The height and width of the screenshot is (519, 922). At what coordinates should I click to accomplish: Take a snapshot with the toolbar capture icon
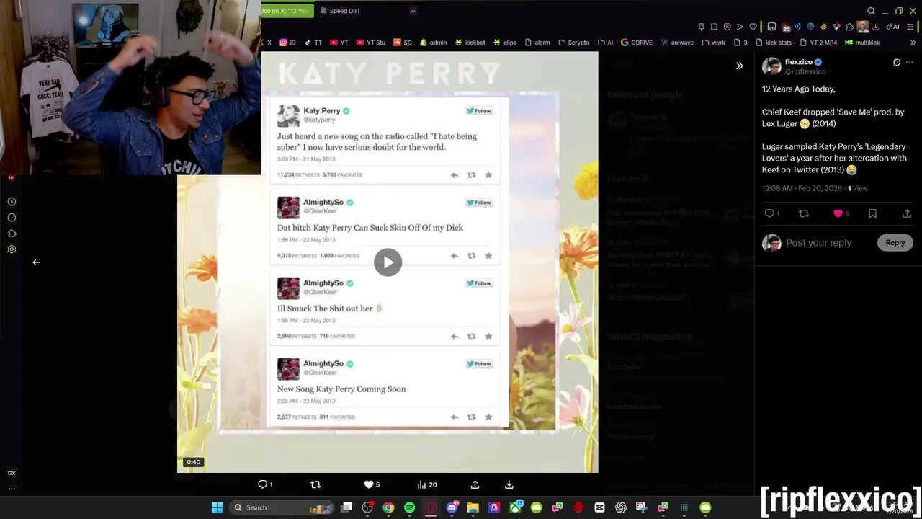[714, 27]
